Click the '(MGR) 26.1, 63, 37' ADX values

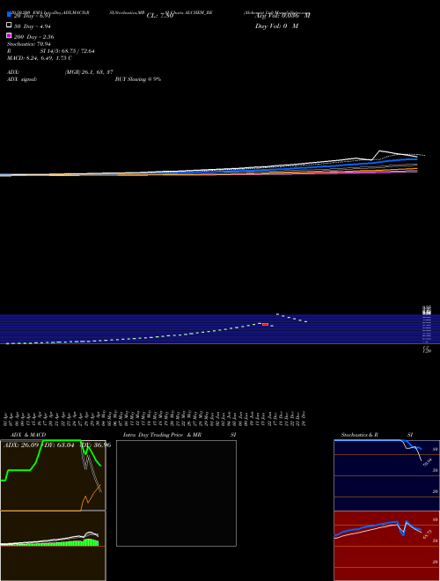pos(89,72)
